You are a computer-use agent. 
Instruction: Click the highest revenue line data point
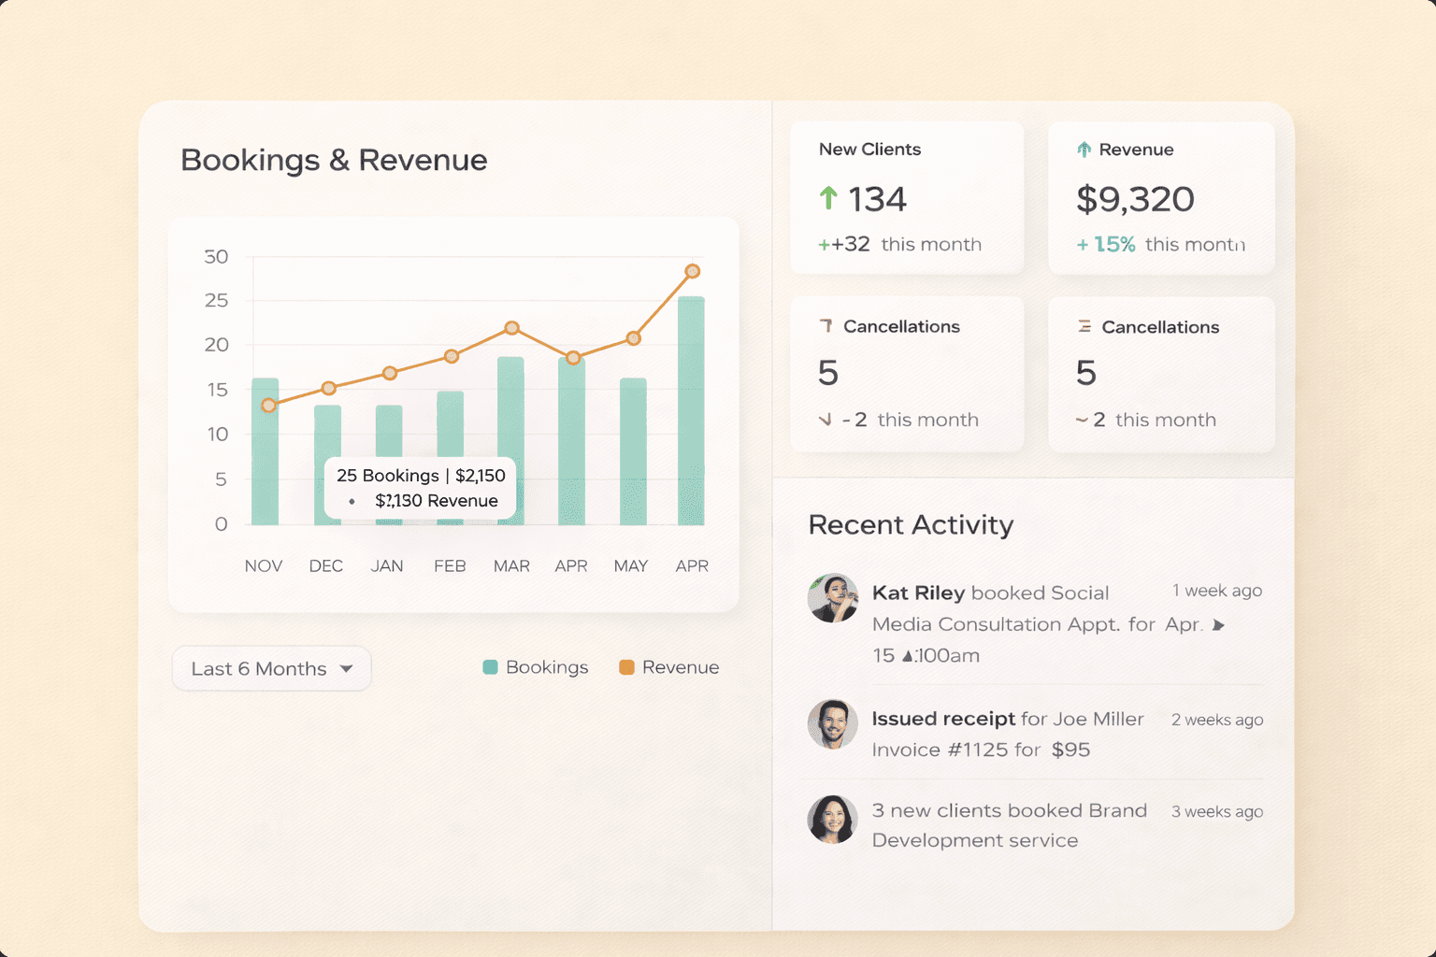(693, 271)
